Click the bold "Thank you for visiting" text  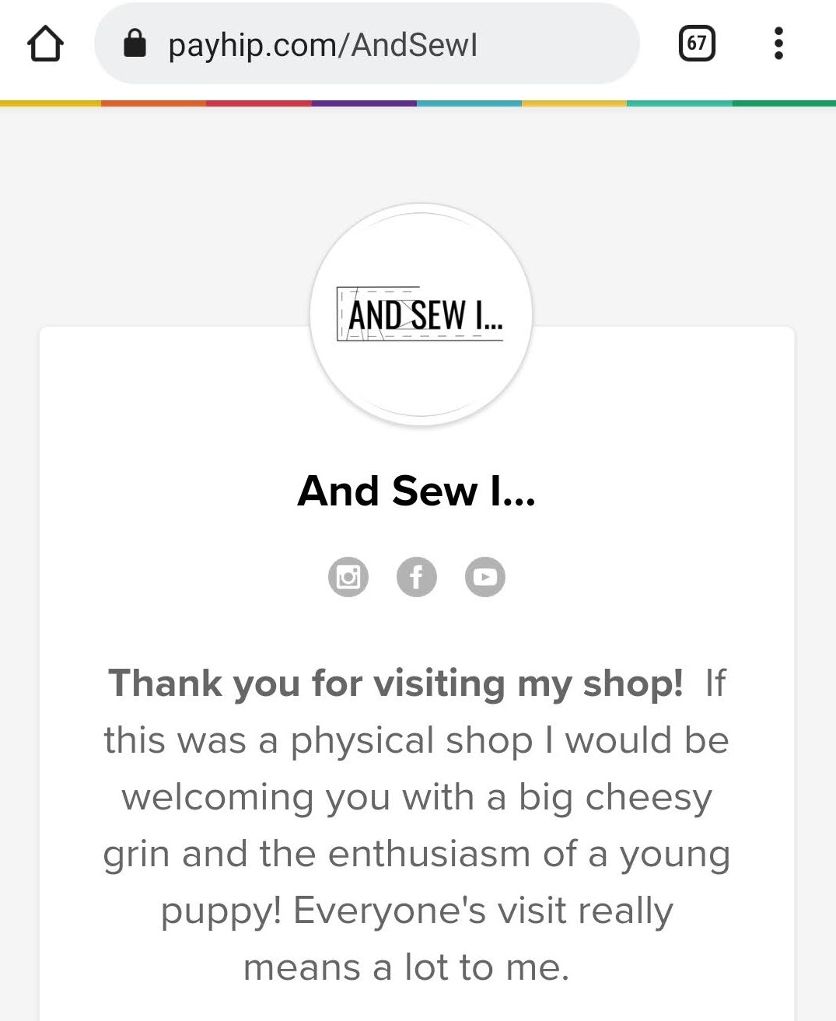[395, 684]
